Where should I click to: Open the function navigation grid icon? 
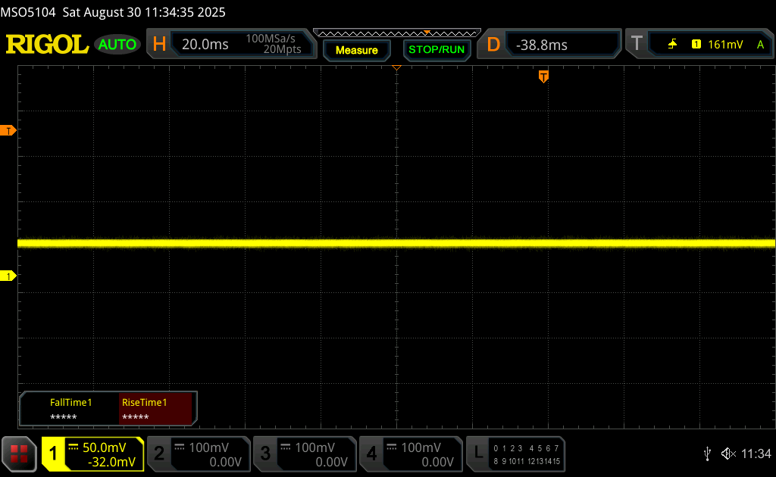(19, 454)
